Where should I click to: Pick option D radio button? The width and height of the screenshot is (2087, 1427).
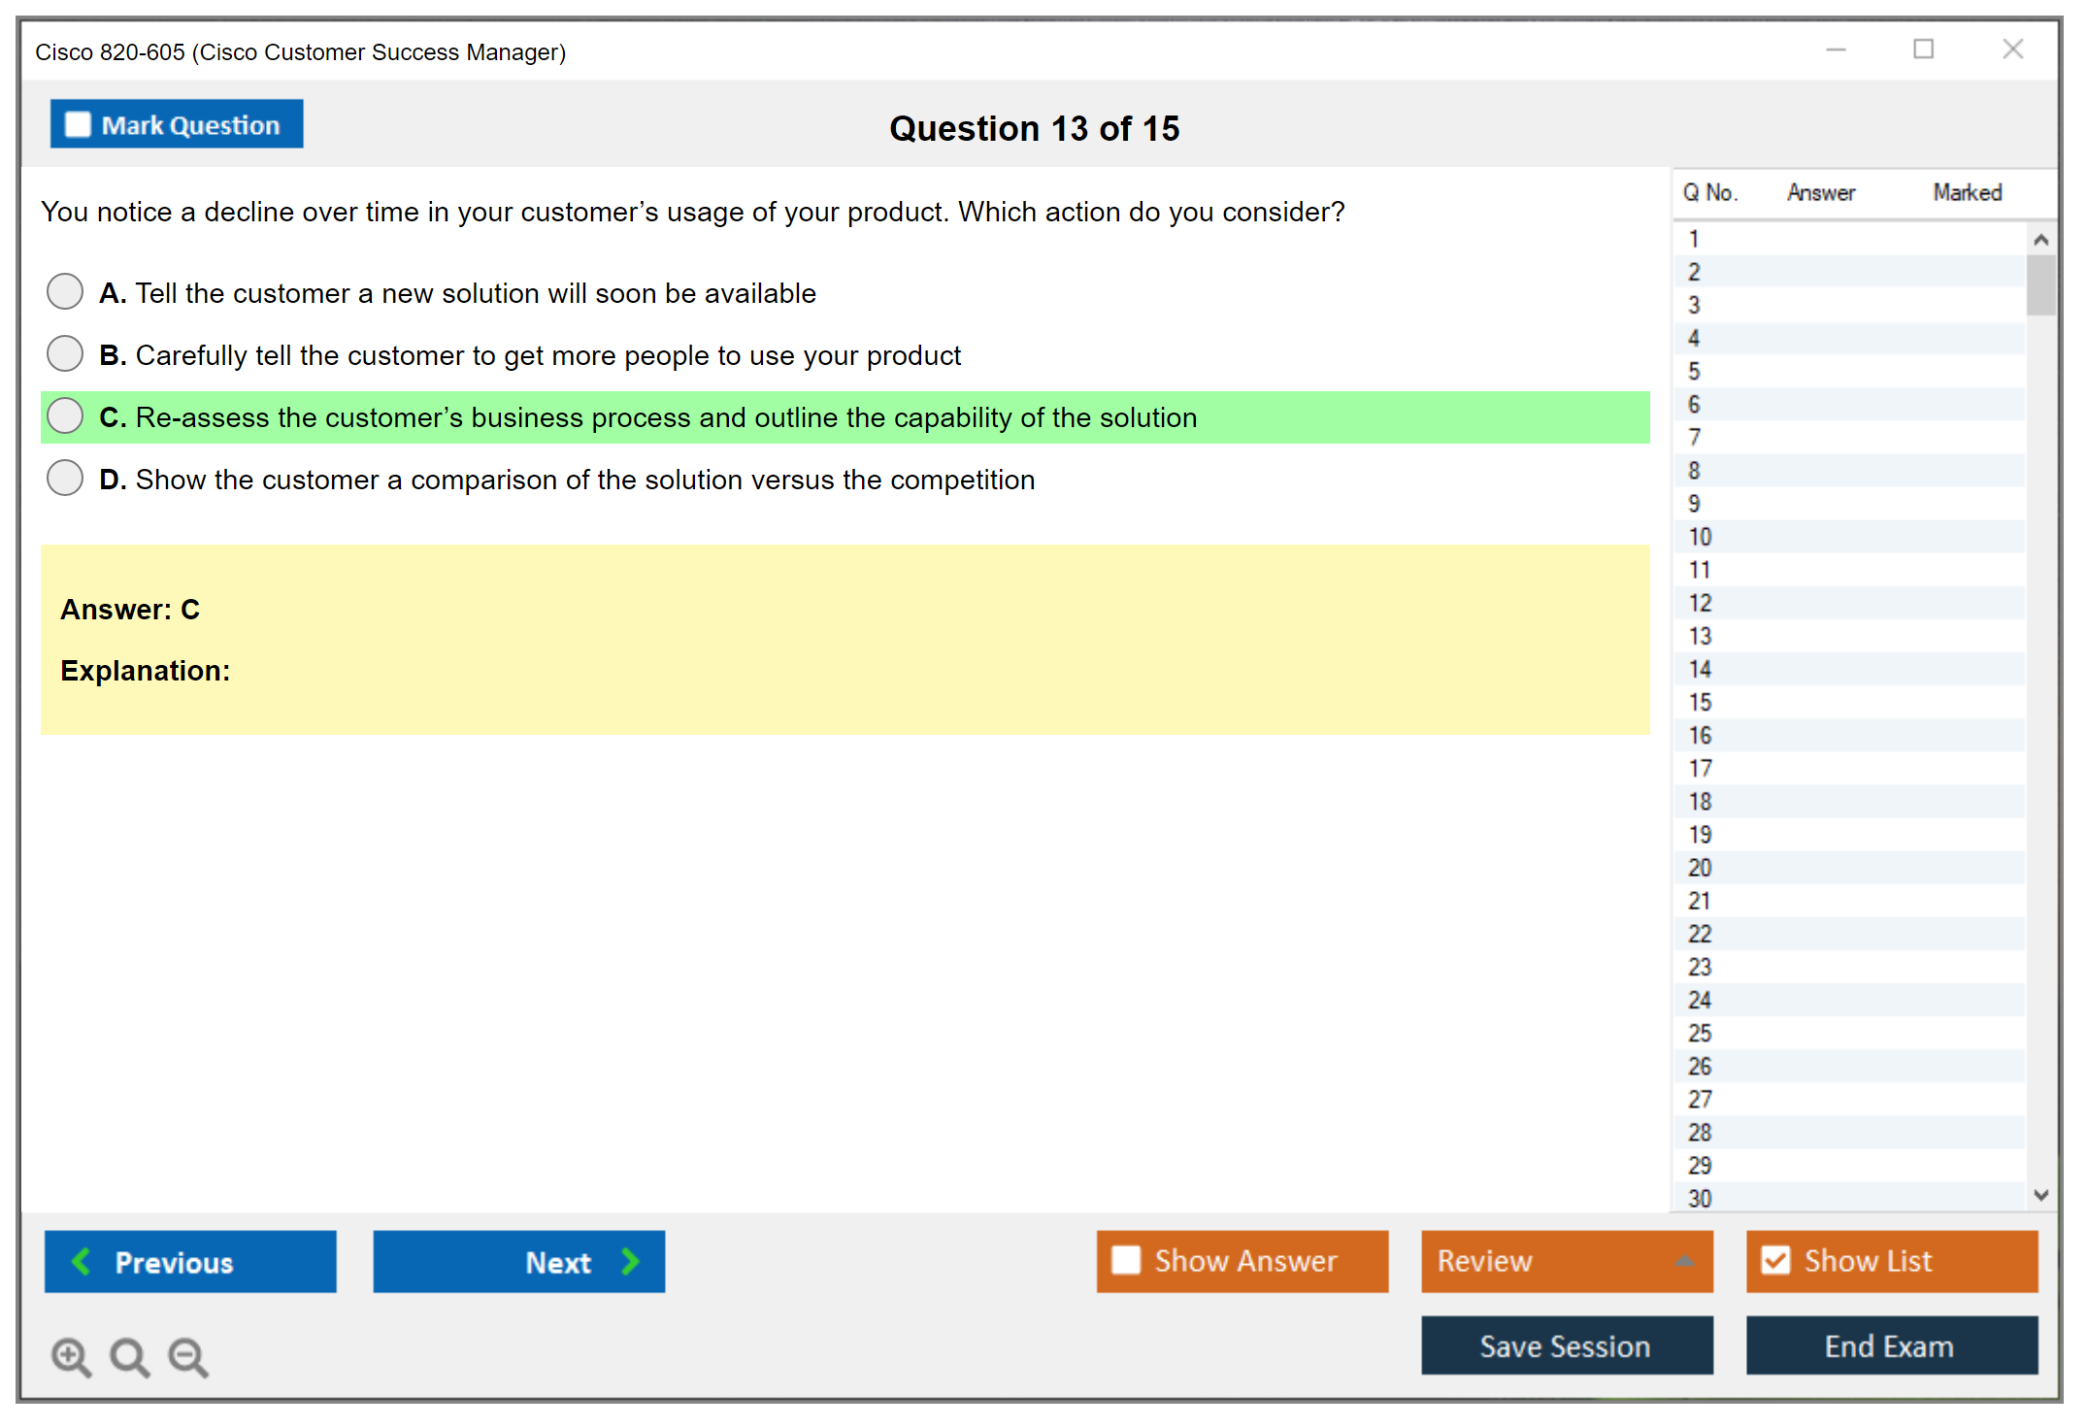click(65, 478)
